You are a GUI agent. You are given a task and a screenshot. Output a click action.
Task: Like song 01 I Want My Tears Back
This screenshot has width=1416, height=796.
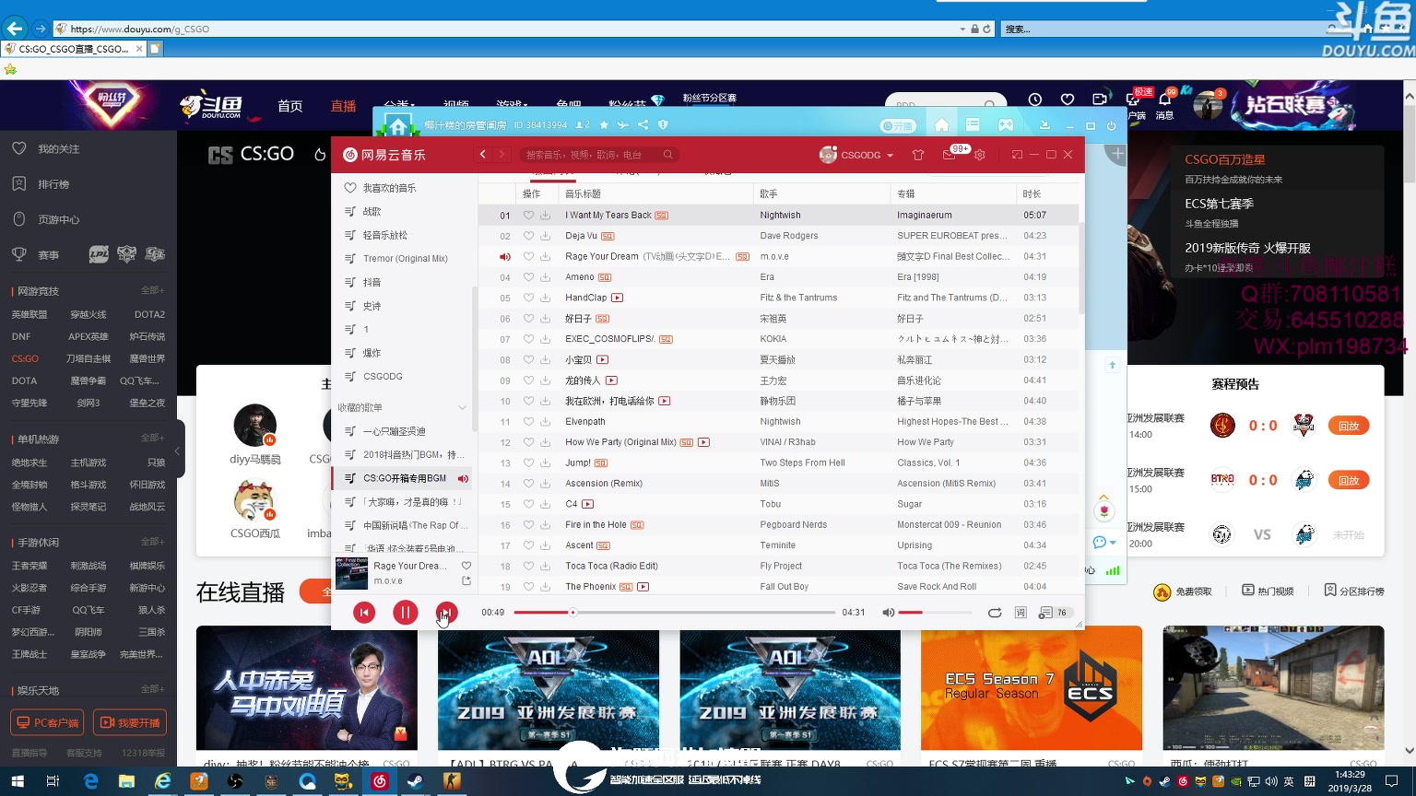528,216
